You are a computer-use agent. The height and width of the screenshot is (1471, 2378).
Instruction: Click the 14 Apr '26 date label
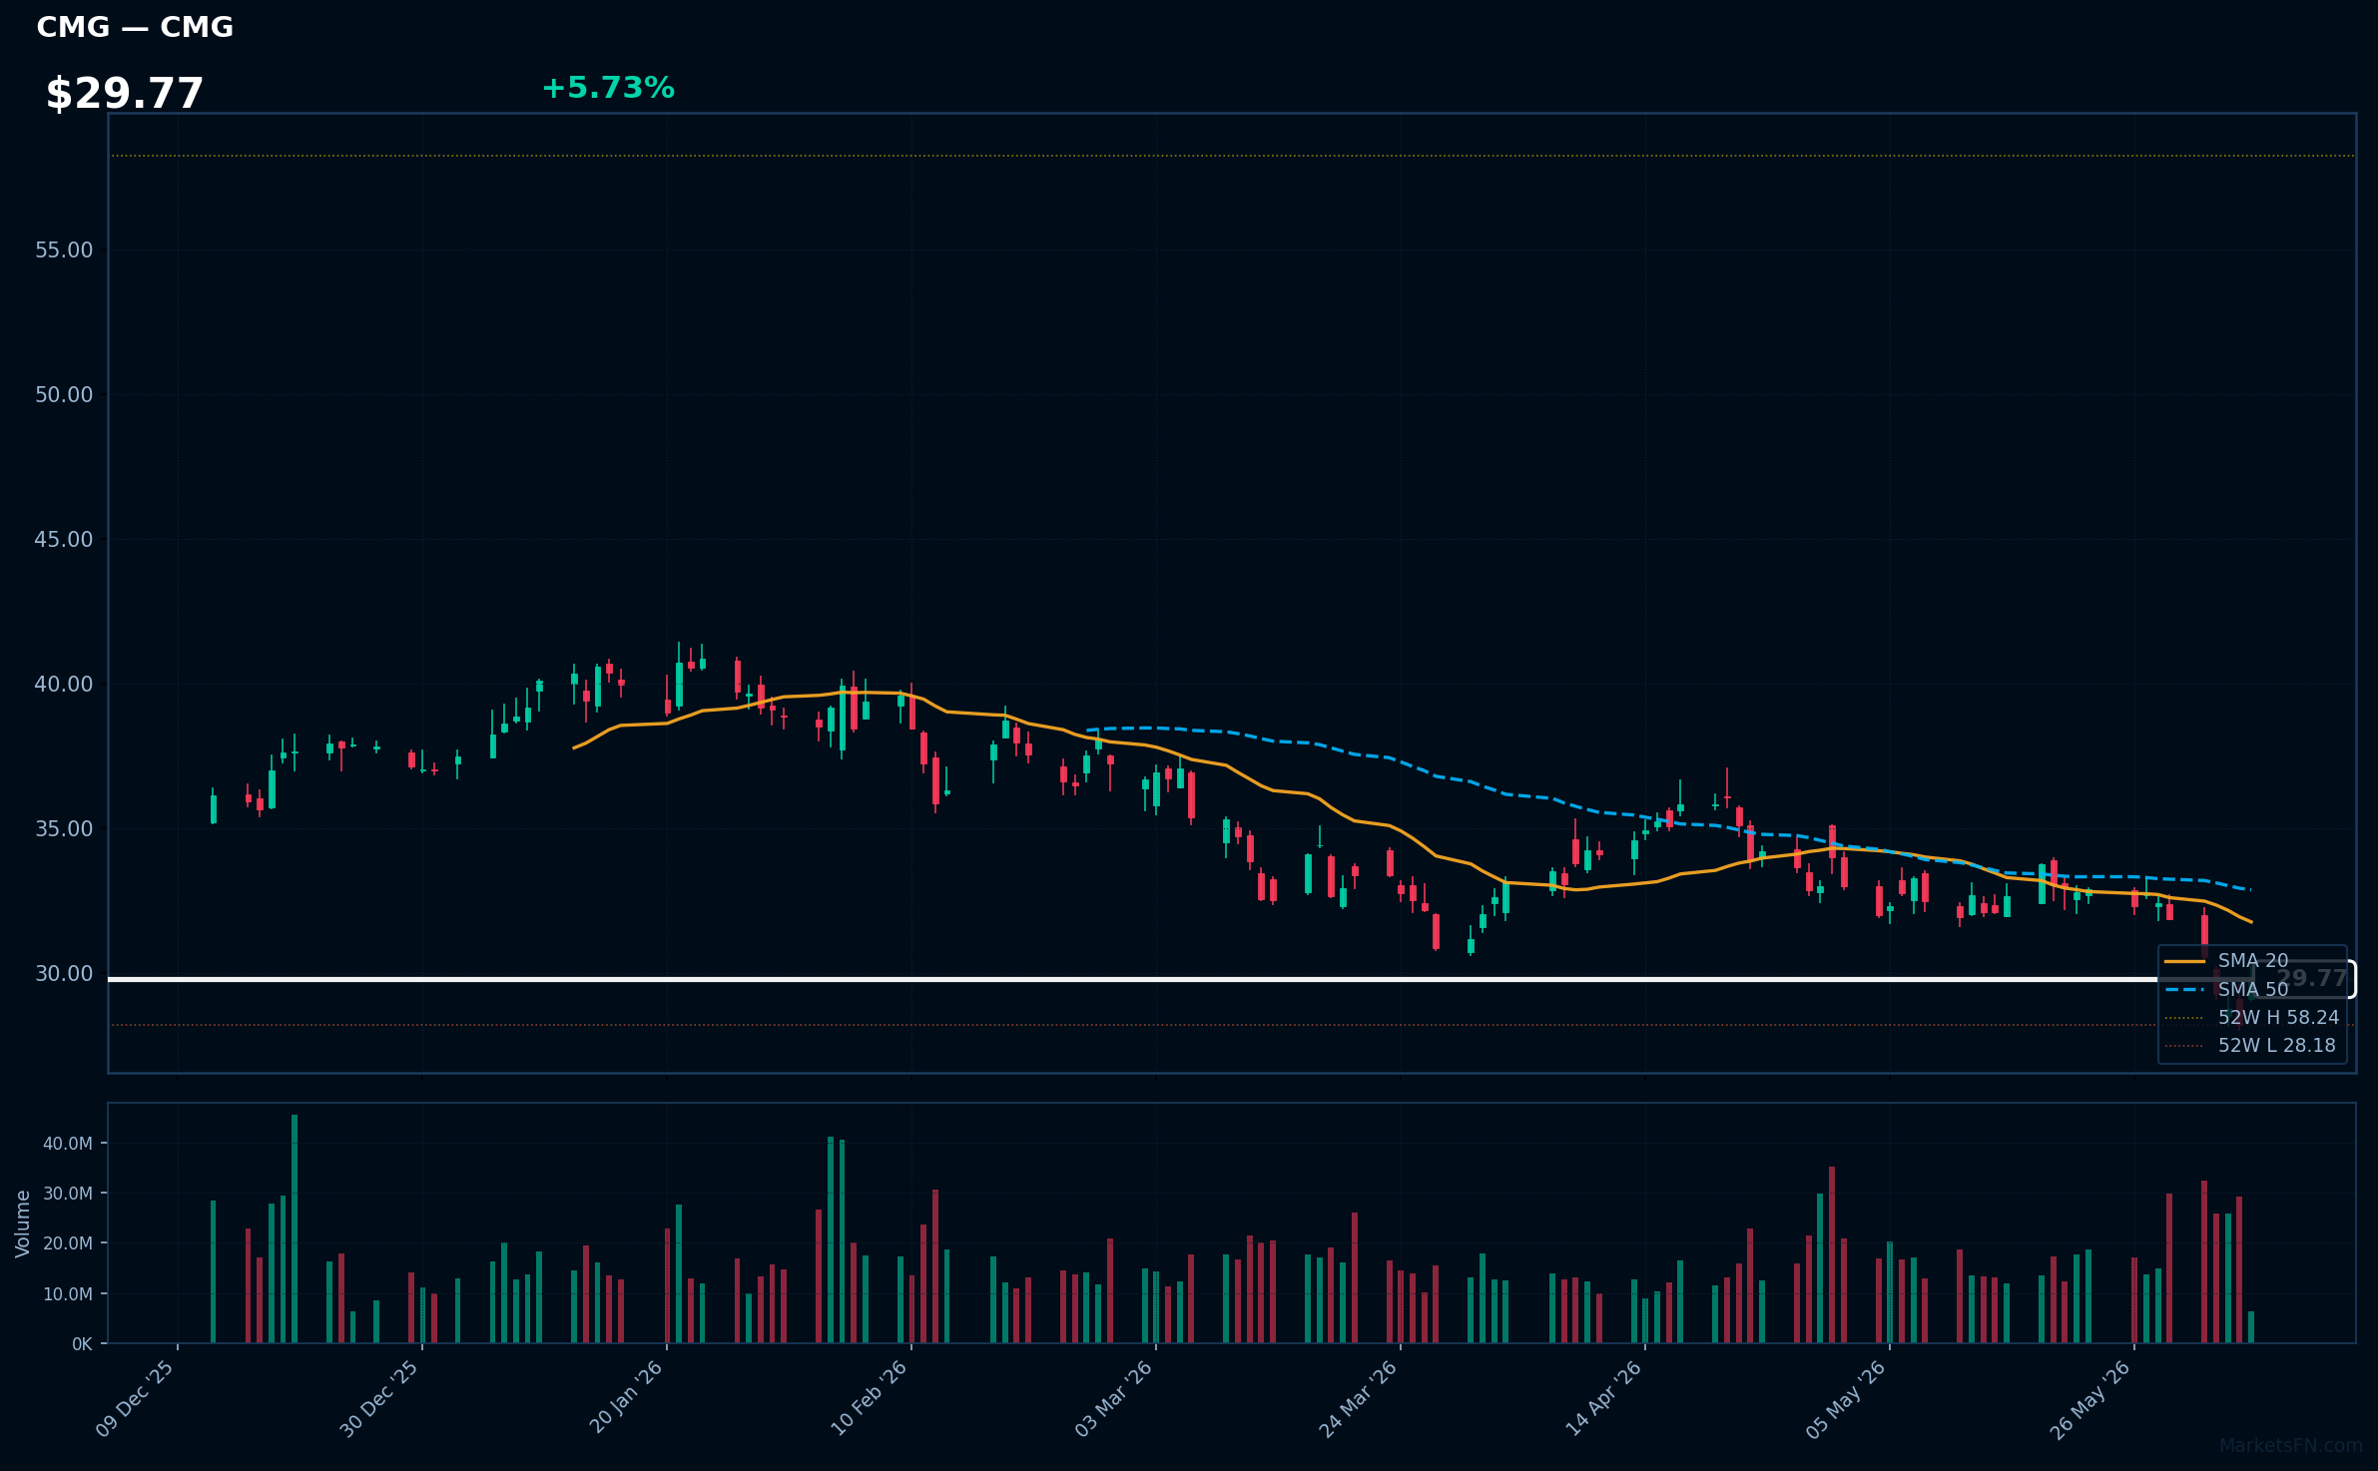[x=1604, y=1398]
